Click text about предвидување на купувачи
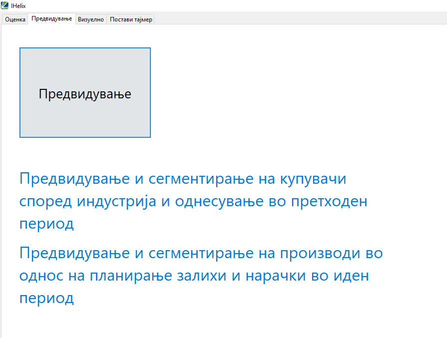This screenshot has height=338, width=447. coord(193,201)
